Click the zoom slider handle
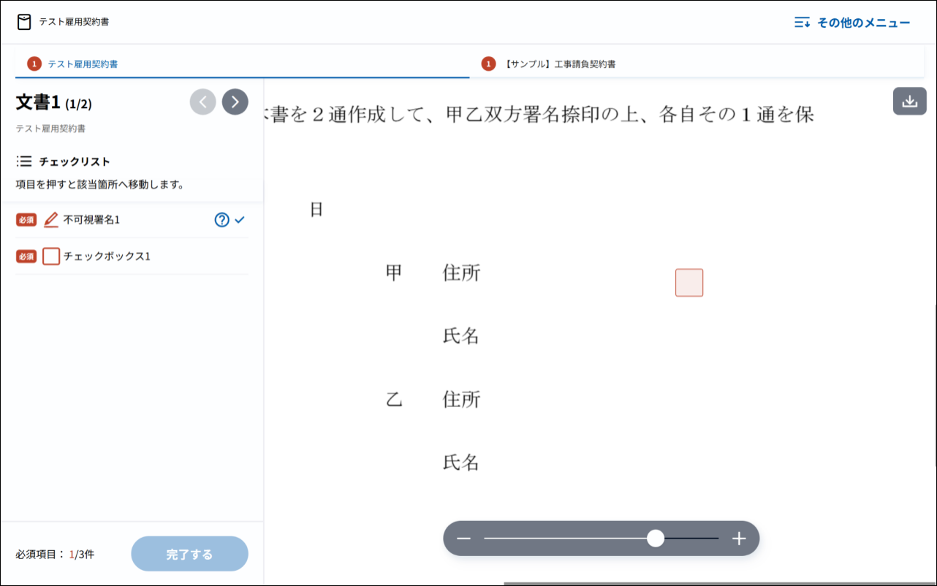Image resolution: width=937 pixels, height=586 pixels. (x=656, y=539)
